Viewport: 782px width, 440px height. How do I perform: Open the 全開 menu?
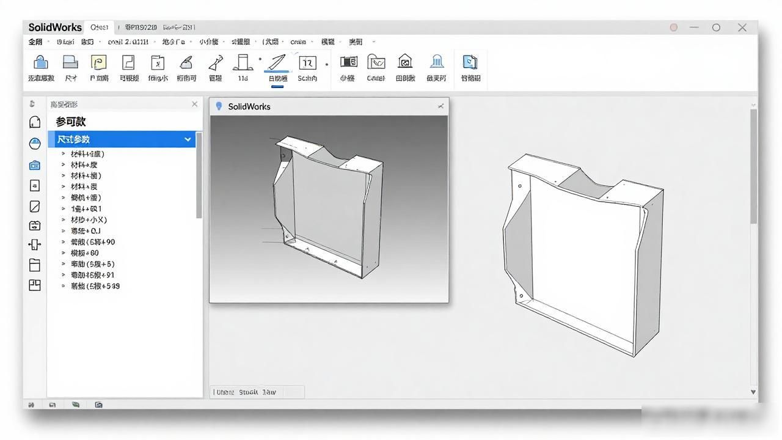pos(35,42)
